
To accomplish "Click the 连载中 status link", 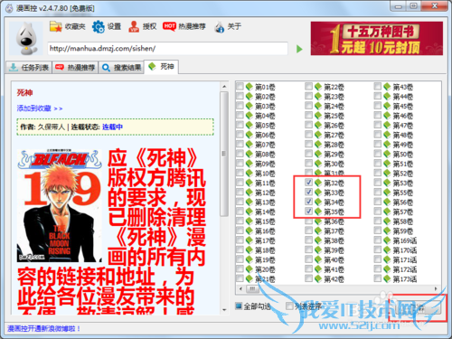I will tap(112, 127).
